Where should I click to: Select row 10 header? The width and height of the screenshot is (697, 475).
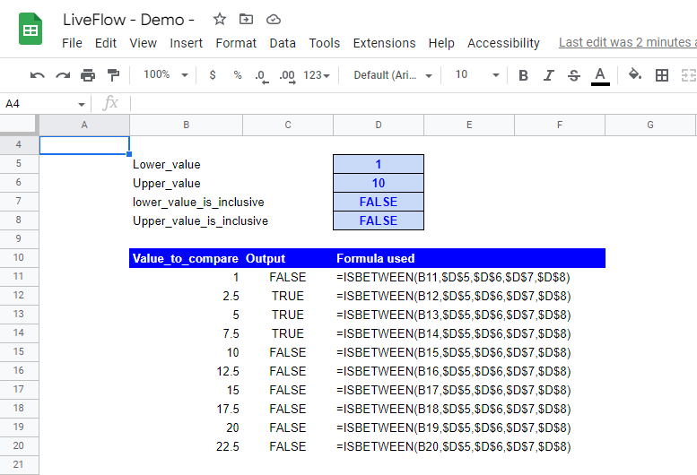click(x=19, y=257)
